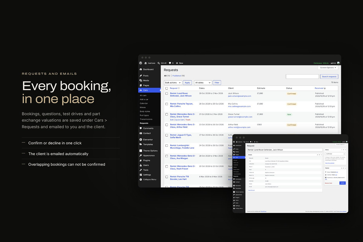Click the Ctrl+K search icon in admin bar

[x=159, y=63]
